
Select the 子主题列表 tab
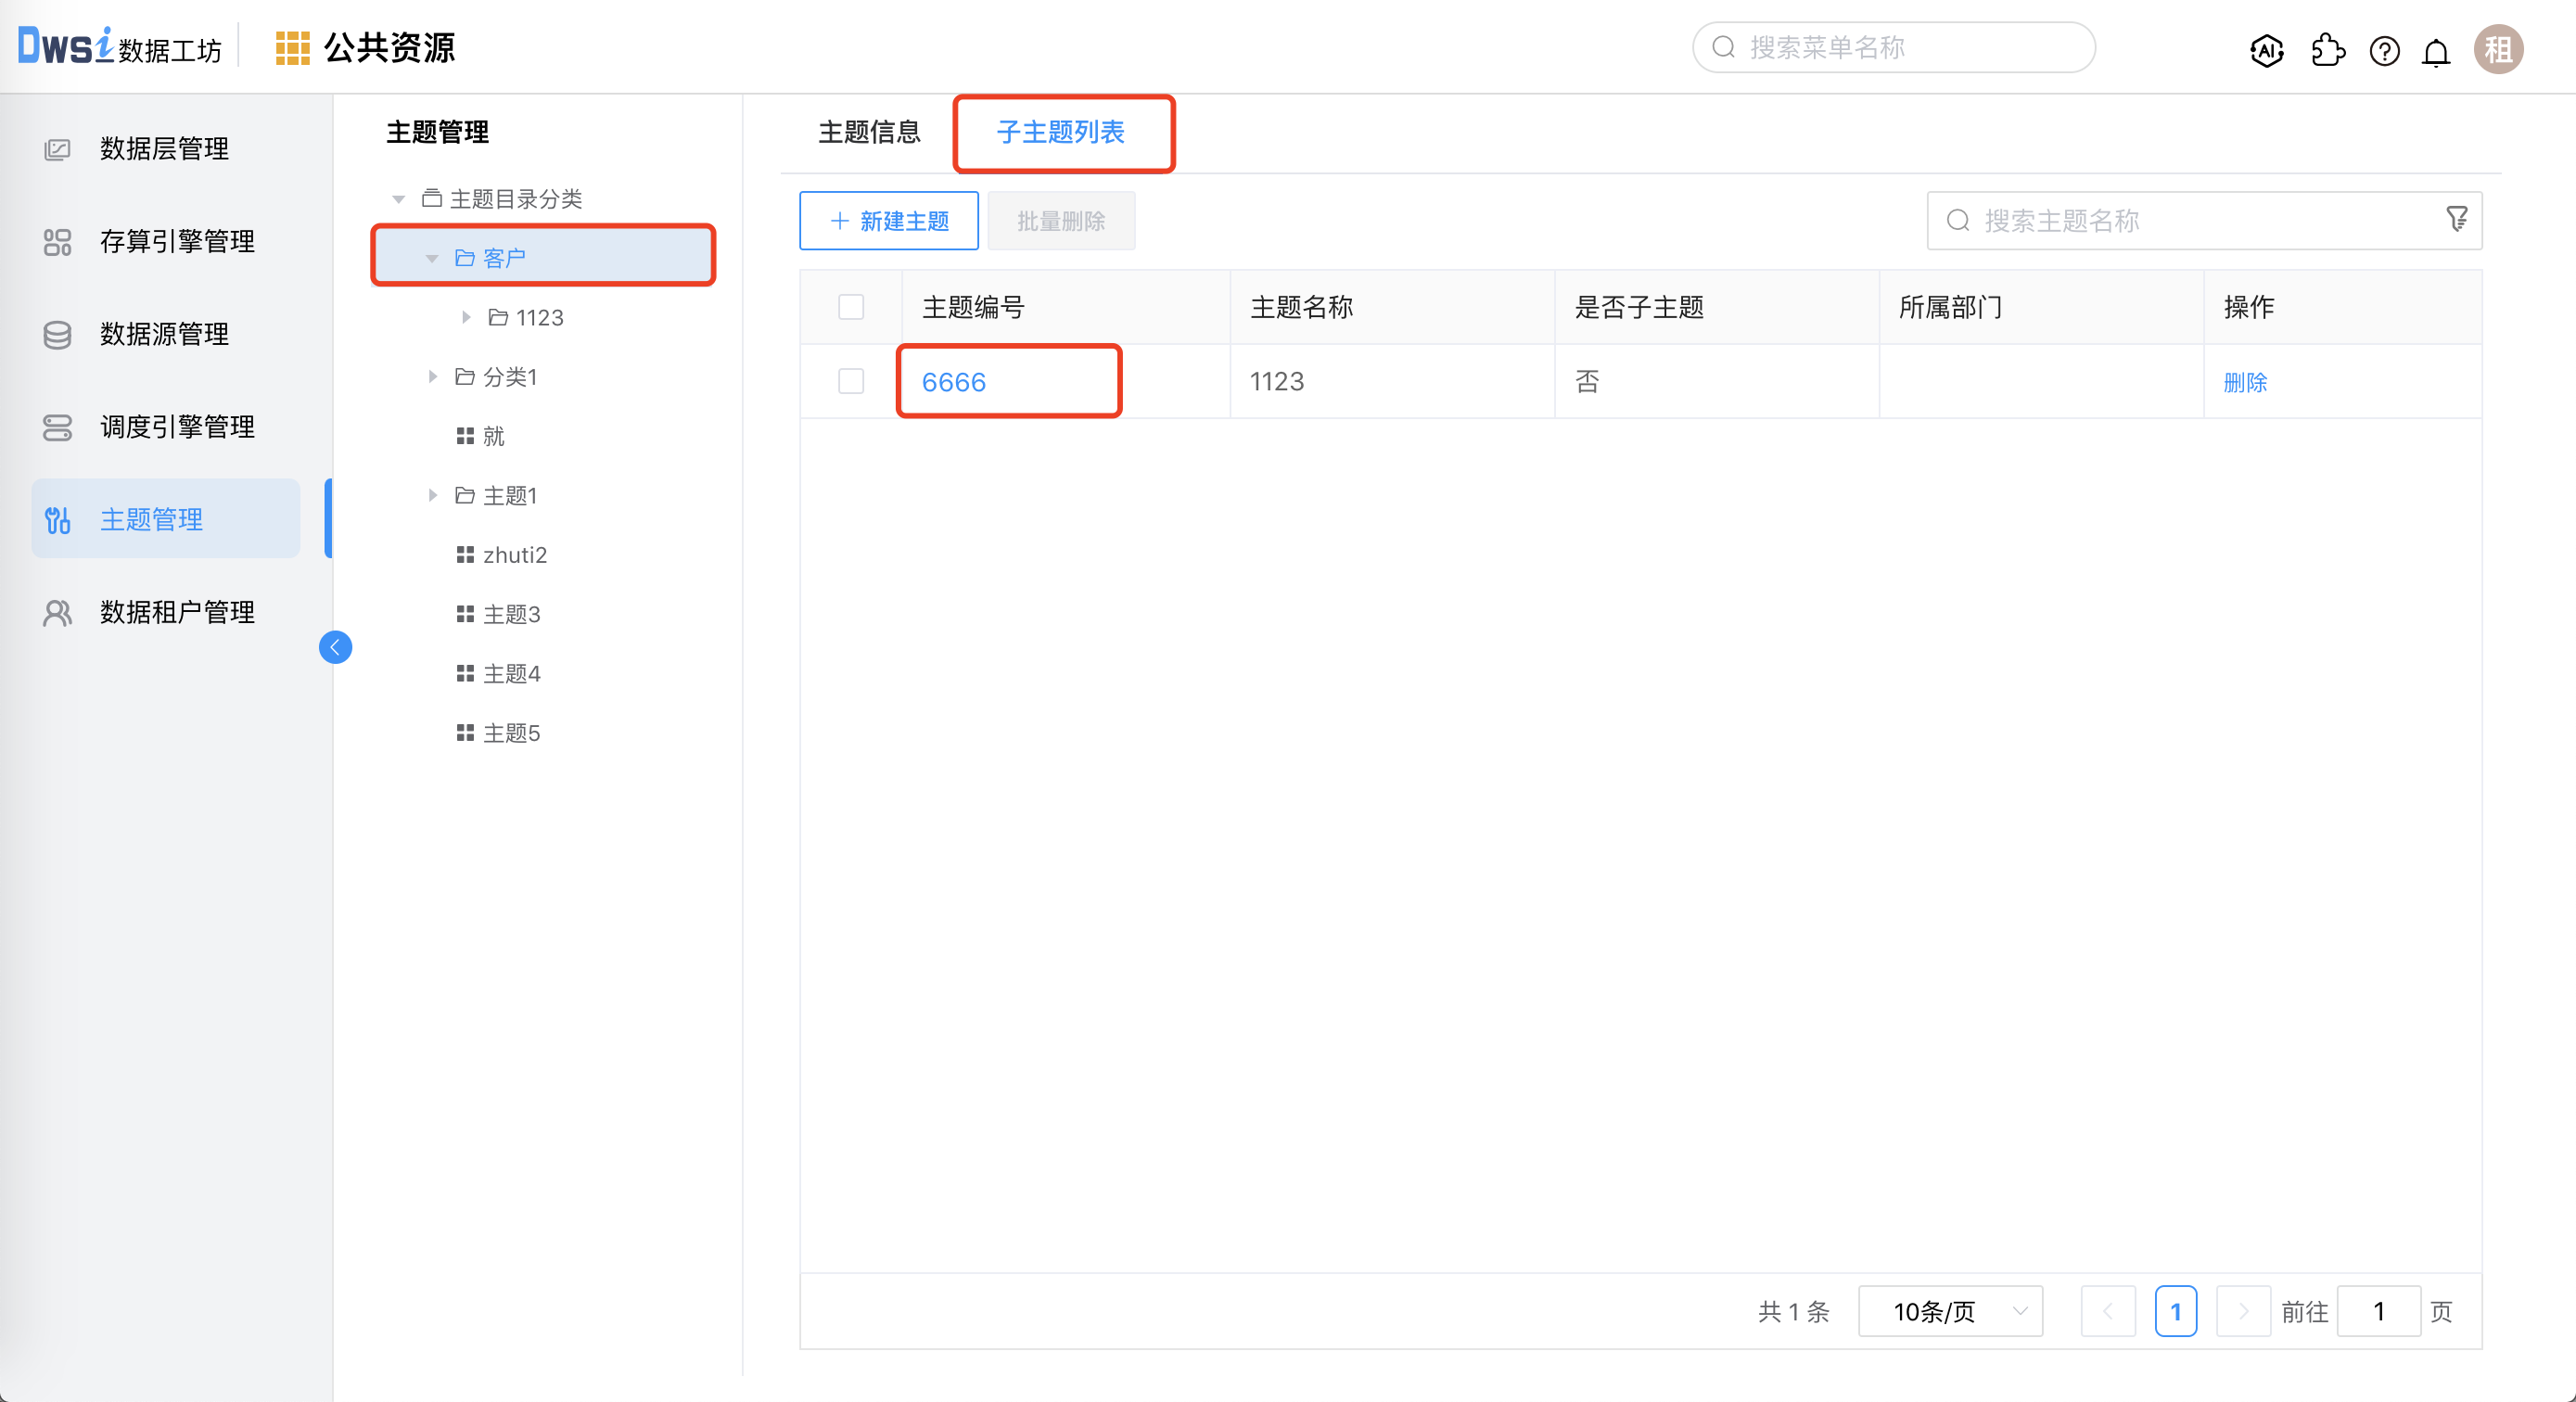pyautogui.click(x=1063, y=131)
